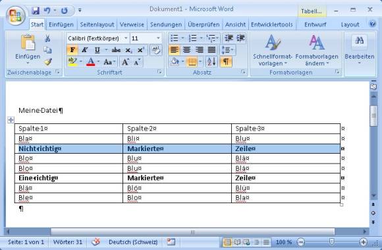Shrink font size with small A
The width and height of the screenshot is (382, 250).
pos(137,62)
